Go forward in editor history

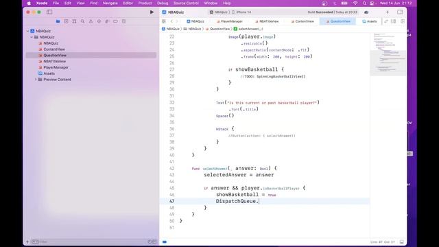(177, 21)
